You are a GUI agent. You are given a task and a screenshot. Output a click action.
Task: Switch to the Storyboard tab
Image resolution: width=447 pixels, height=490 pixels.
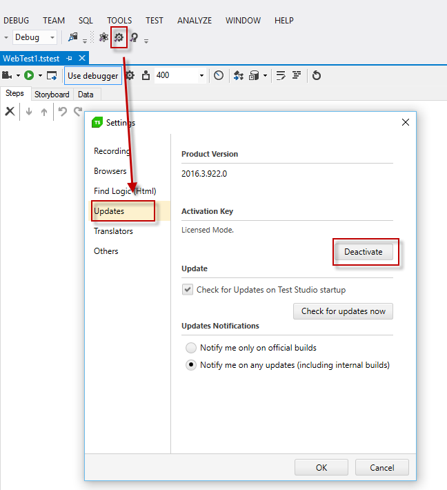(x=52, y=95)
